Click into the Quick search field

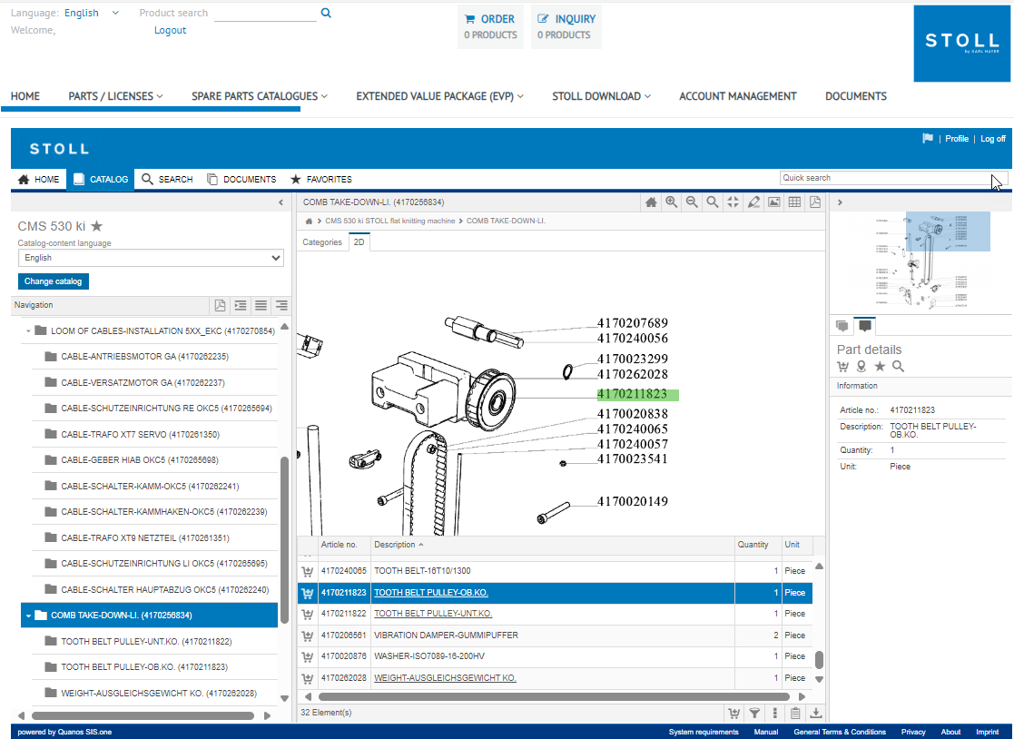(x=893, y=178)
